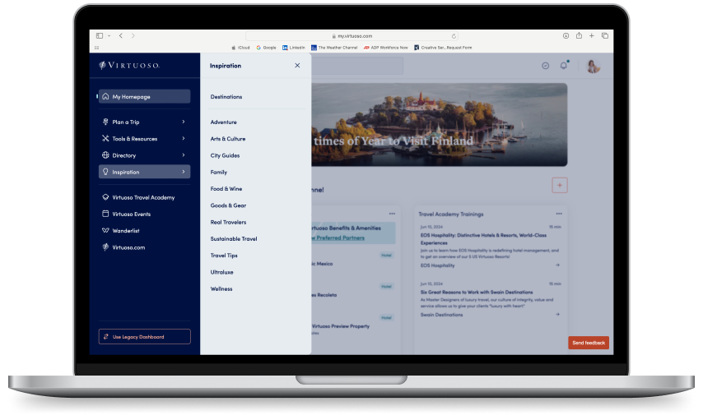Viewport: 703px width, 415px height.
Task: Close the Inspiration panel
Action: (x=297, y=66)
